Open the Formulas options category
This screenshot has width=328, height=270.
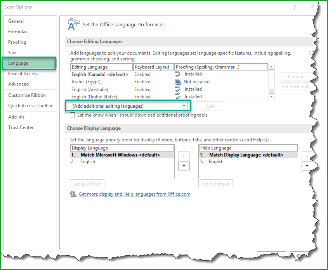[x=17, y=32]
